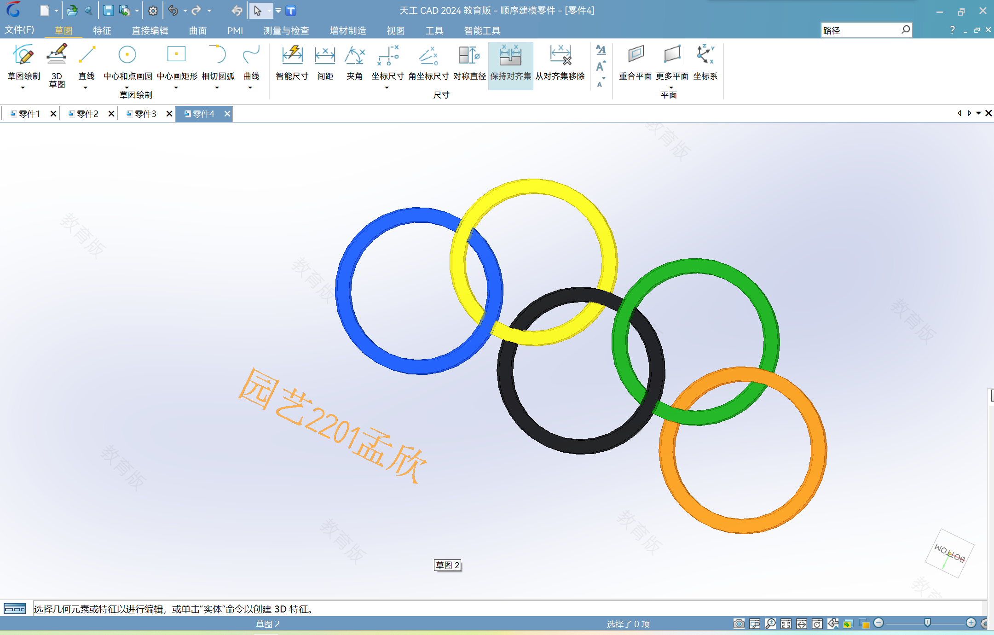Click the zoom in plus button

pyautogui.click(x=971, y=623)
